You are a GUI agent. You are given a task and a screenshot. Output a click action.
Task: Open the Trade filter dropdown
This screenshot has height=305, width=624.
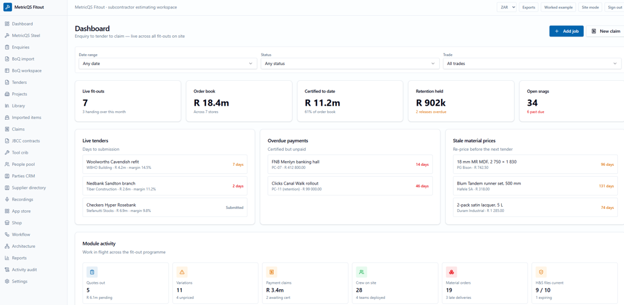click(532, 63)
